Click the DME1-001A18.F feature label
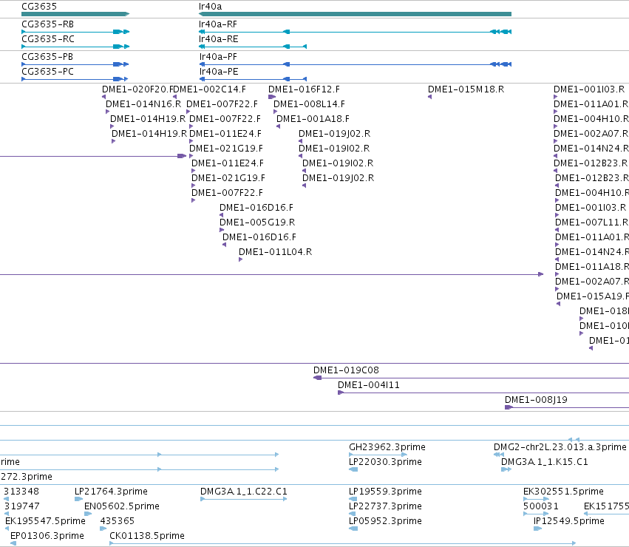This screenshot has height=547, width=629. tap(313, 119)
